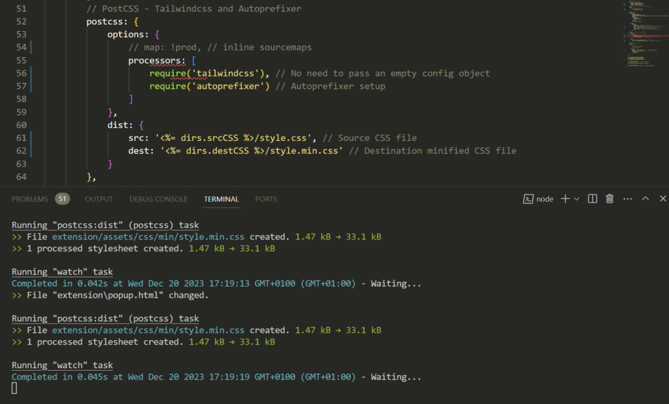Click the Problems badge showing 51
The height and width of the screenshot is (404, 669).
[62, 198]
